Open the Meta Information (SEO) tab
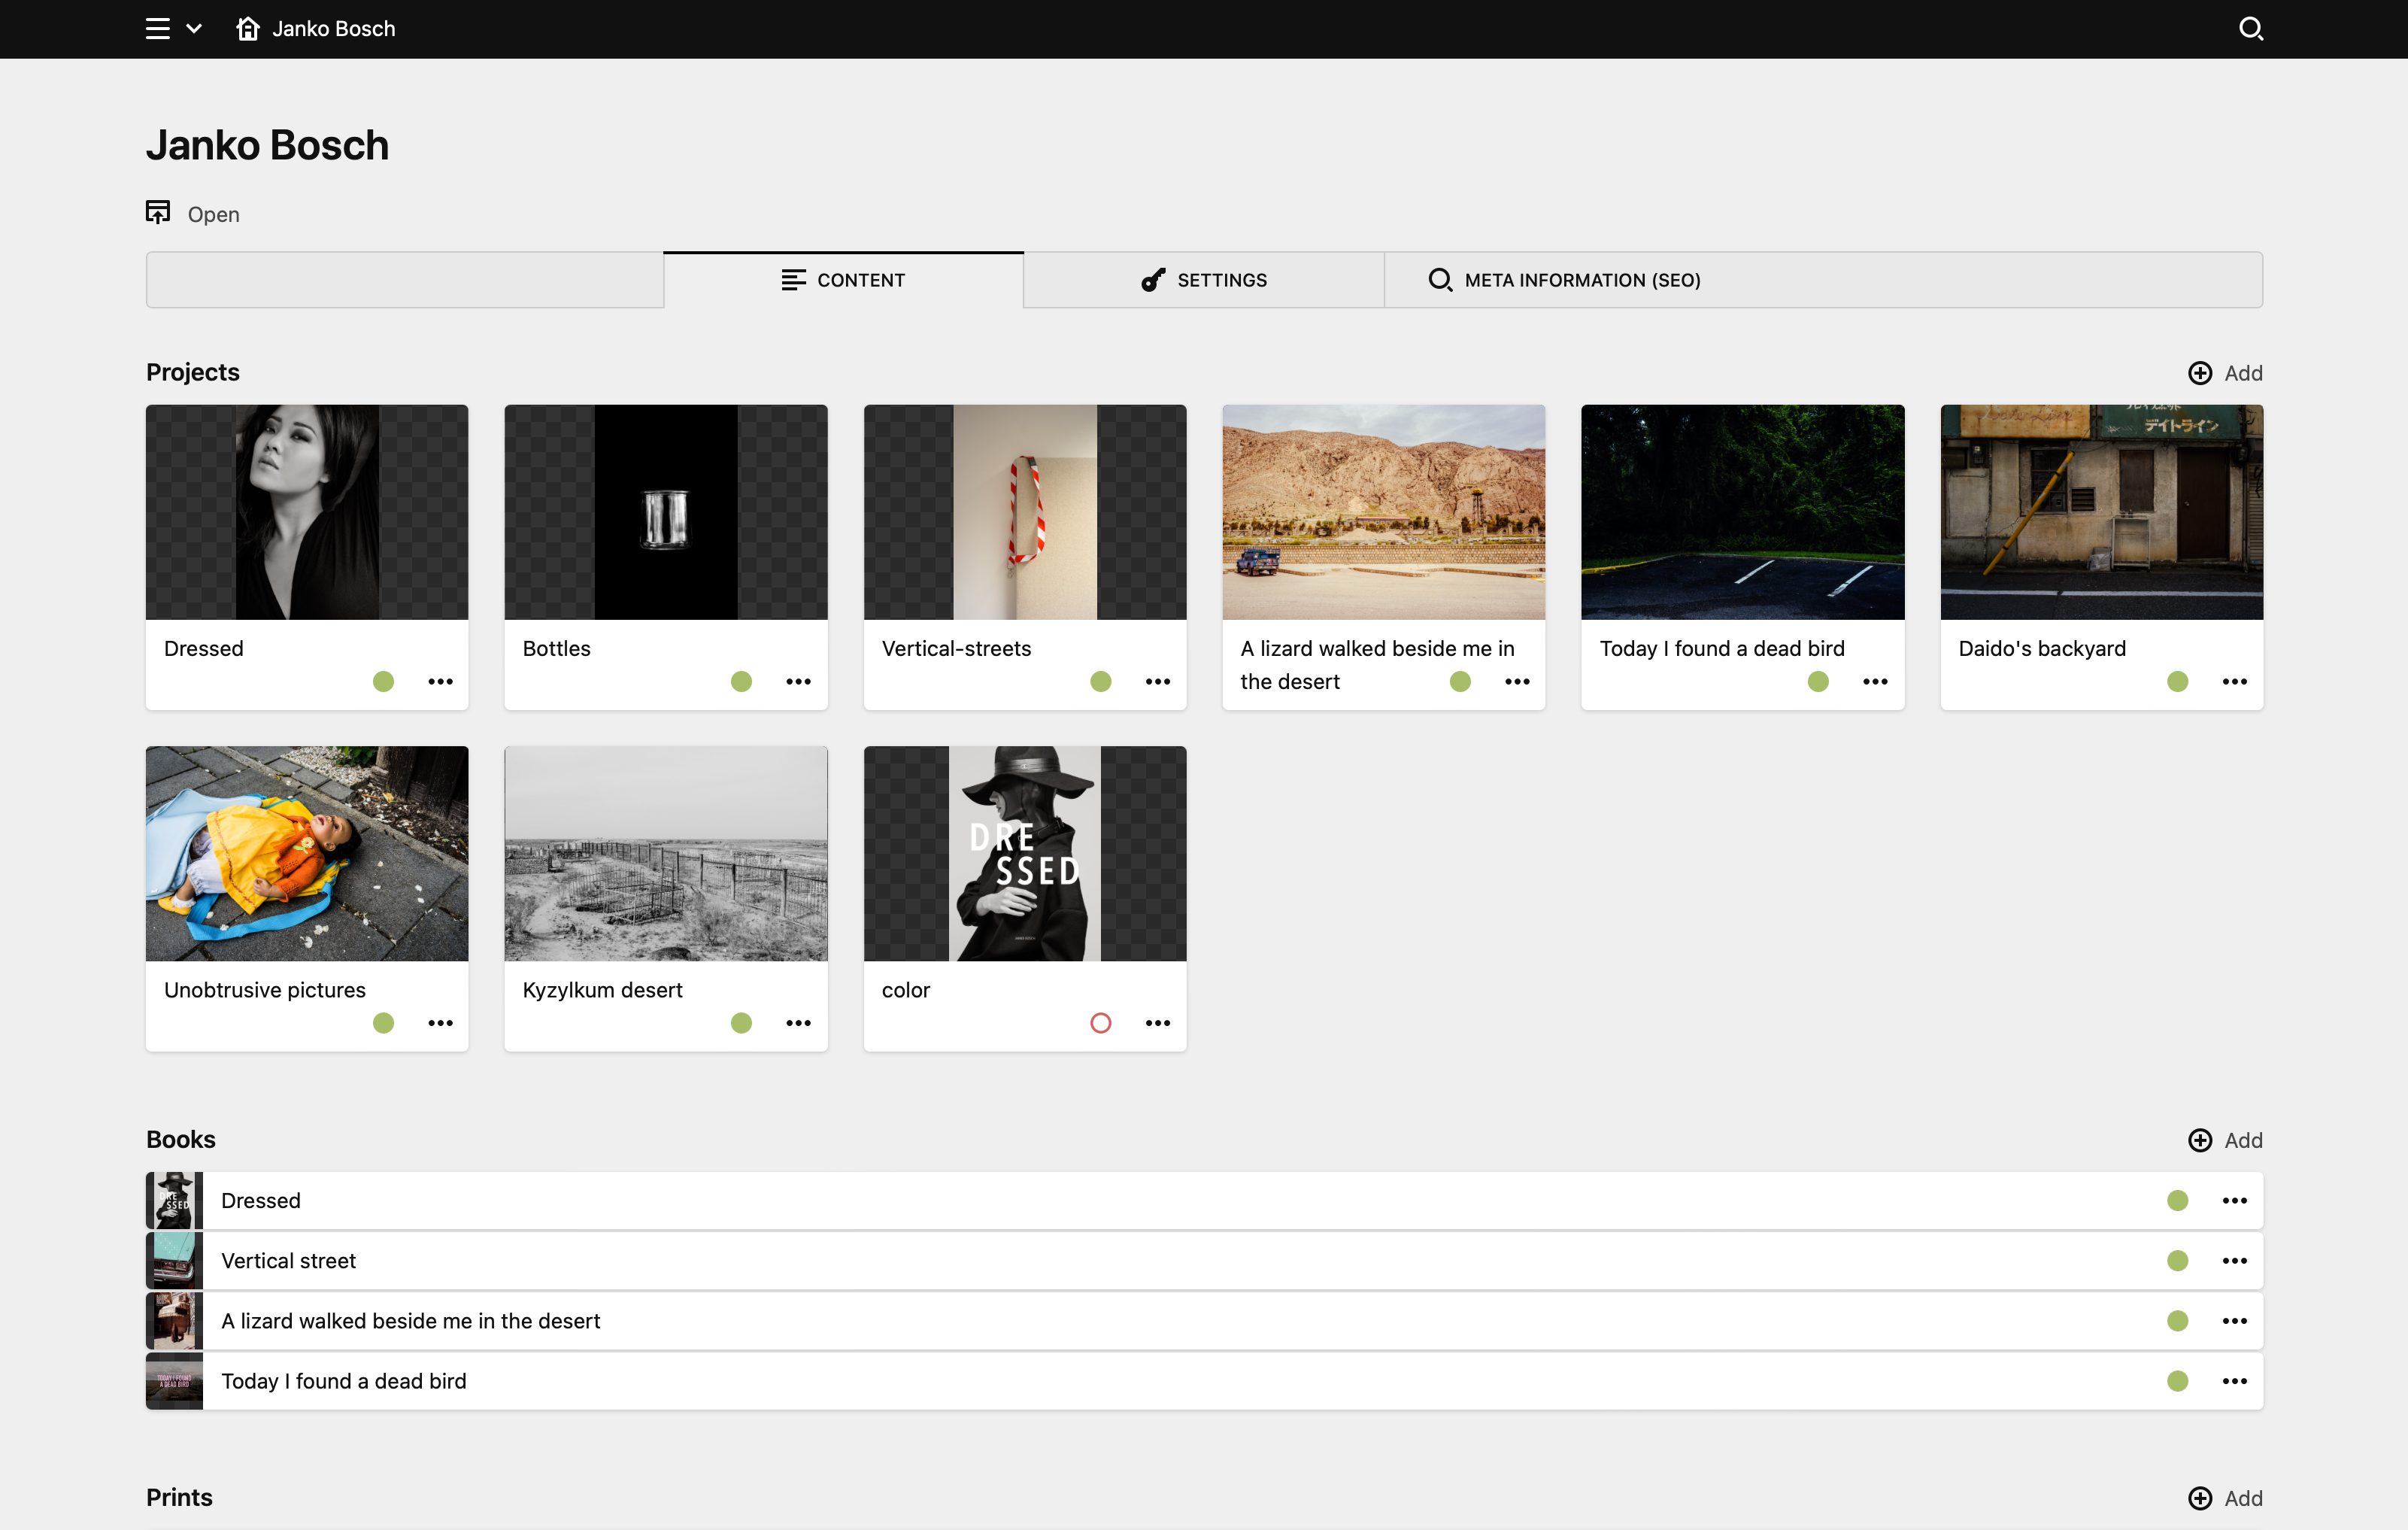Image resolution: width=2408 pixels, height=1530 pixels. coord(1565,280)
